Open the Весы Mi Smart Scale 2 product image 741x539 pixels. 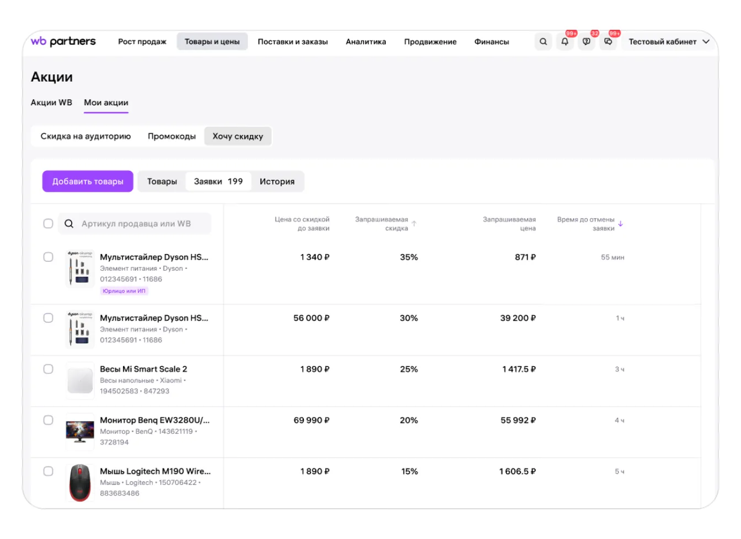[80, 380]
